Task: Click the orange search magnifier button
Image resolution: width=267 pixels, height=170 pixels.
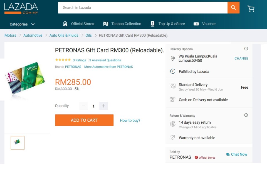Action: 233,7
